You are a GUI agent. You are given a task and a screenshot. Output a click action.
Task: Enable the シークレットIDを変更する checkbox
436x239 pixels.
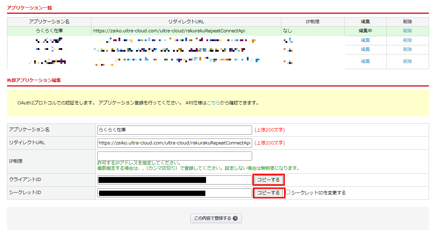[288, 192]
